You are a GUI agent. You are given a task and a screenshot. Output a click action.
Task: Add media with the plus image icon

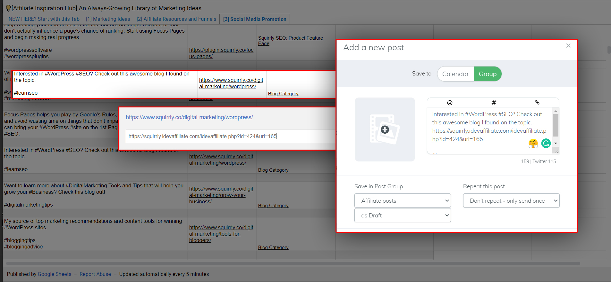[385, 129]
